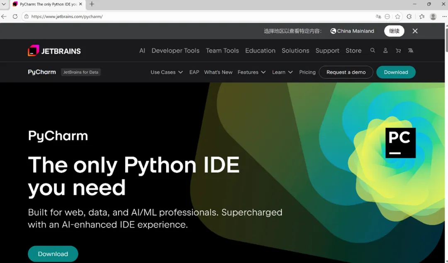Open the What's New link
Viewport: 448px width, 263px height.
218,72
